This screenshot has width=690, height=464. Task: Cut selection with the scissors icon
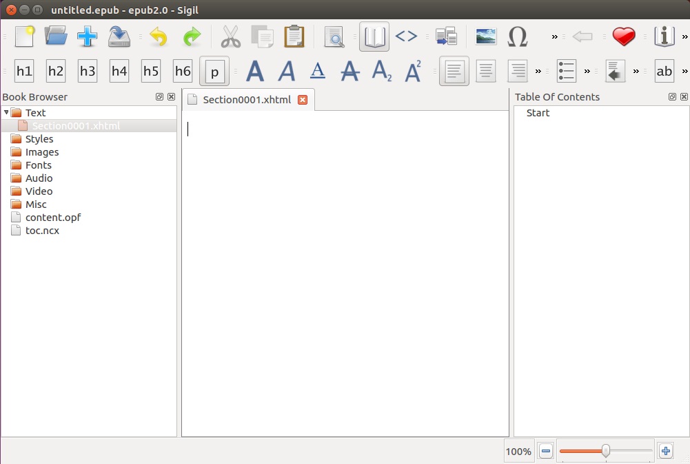[231, 36]
